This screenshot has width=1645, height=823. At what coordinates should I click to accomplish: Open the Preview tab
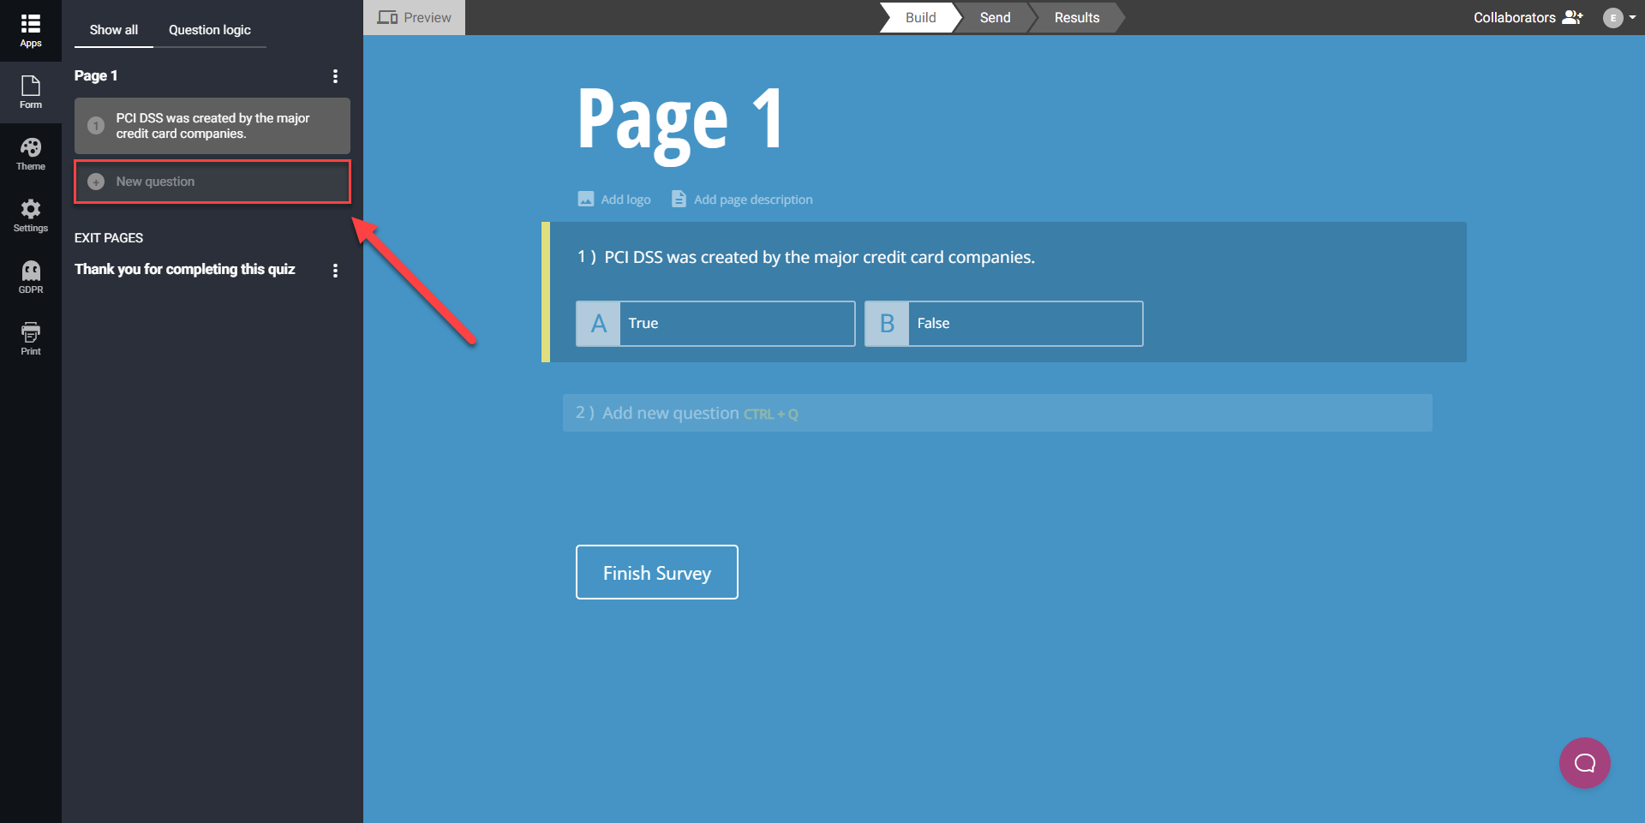415,17
